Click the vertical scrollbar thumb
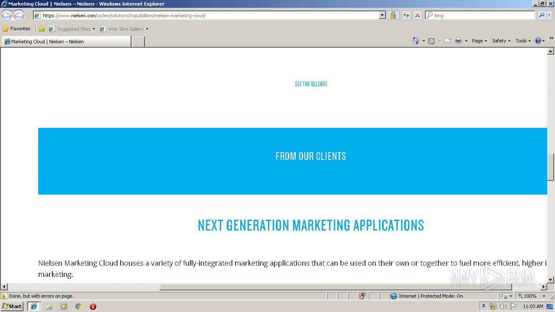 click(551, 167)
